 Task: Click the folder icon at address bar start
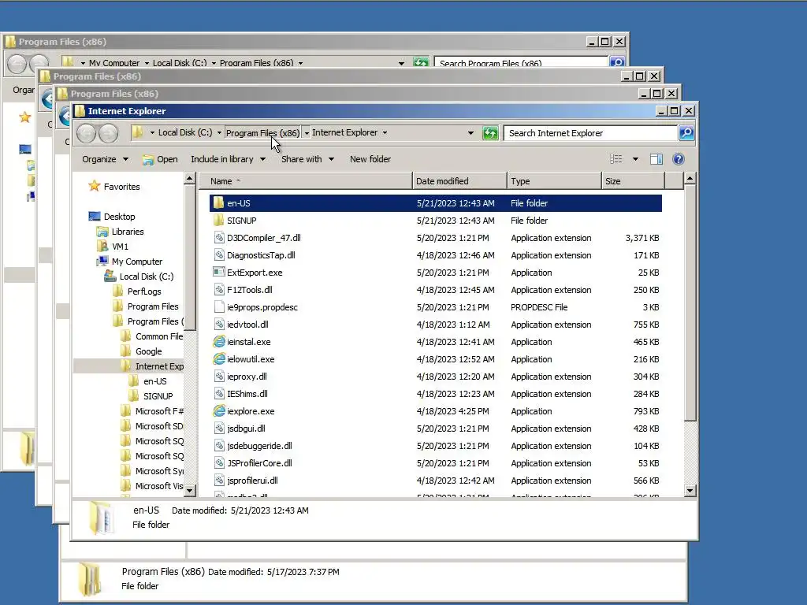[x=137, y=132]
